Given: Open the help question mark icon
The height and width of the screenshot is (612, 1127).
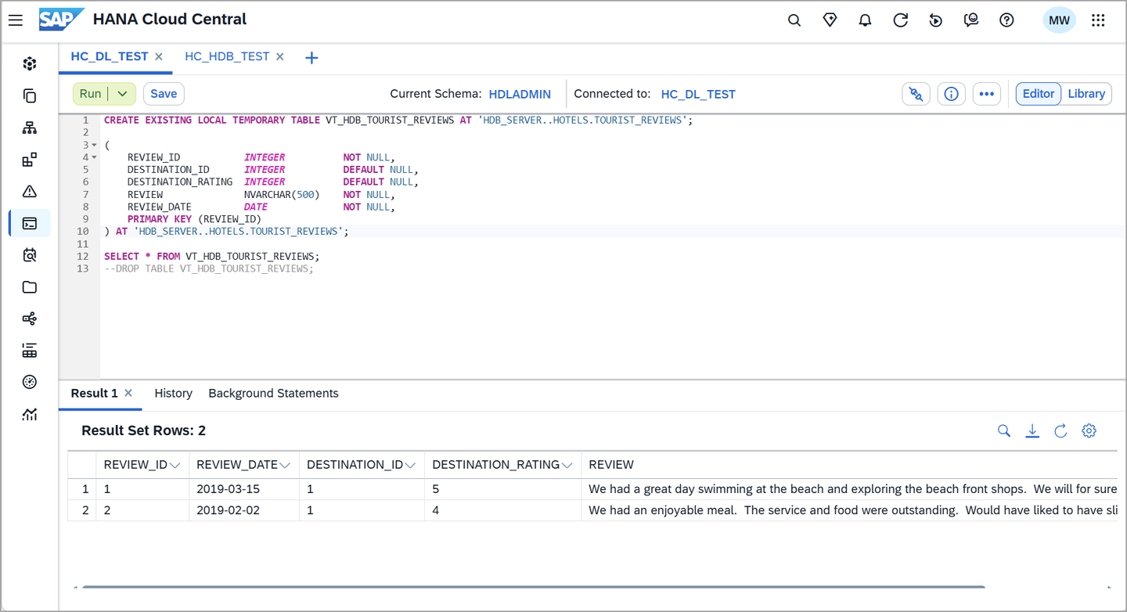Looking at the screenshot, I should click(x=1006, y=20).
